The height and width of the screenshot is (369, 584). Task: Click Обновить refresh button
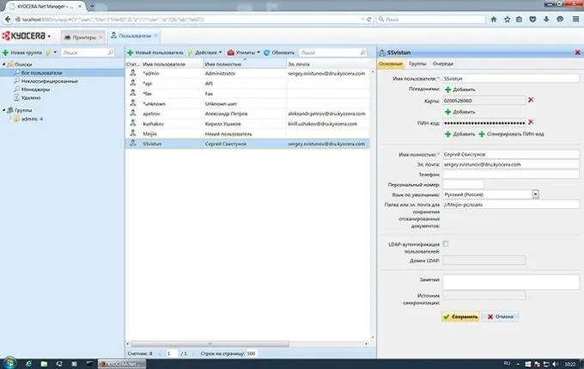tap(279, 52)
